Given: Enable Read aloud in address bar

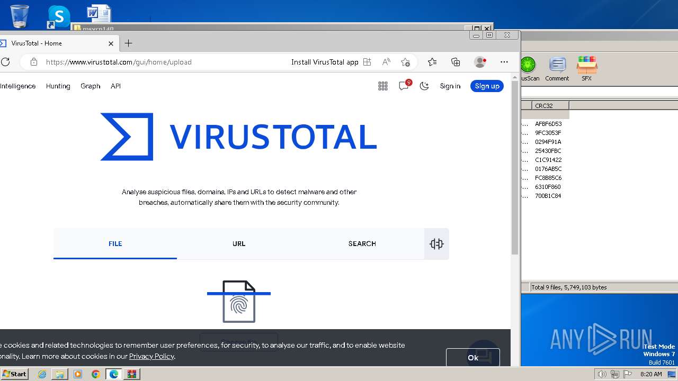Looking at the screenshot, I should [x=386, y=62].
